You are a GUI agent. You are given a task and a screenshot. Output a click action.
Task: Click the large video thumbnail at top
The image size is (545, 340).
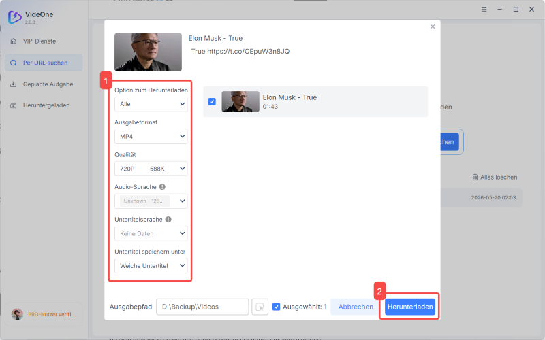(x=148, y=52)
